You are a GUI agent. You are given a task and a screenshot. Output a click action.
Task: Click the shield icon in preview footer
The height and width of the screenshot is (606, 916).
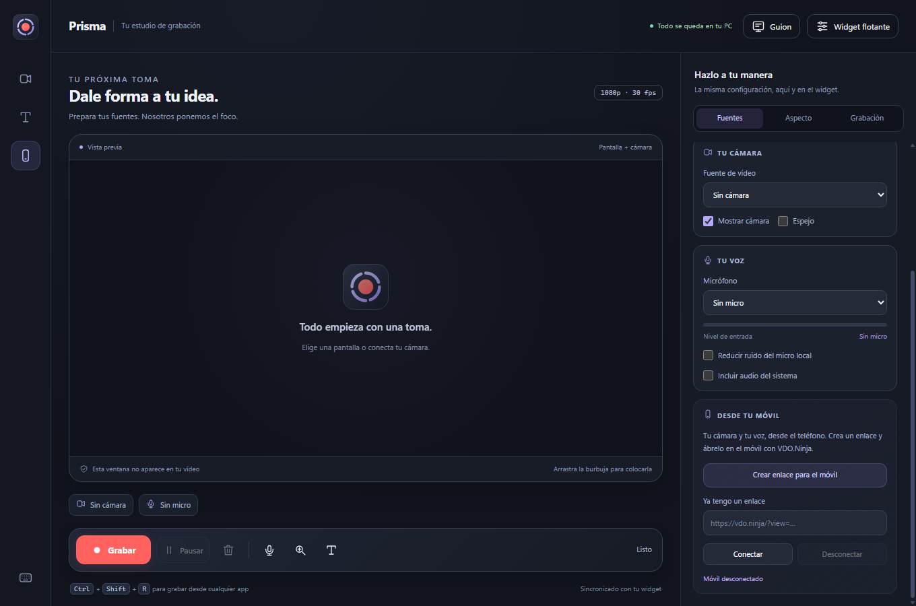tap(84, 469)
